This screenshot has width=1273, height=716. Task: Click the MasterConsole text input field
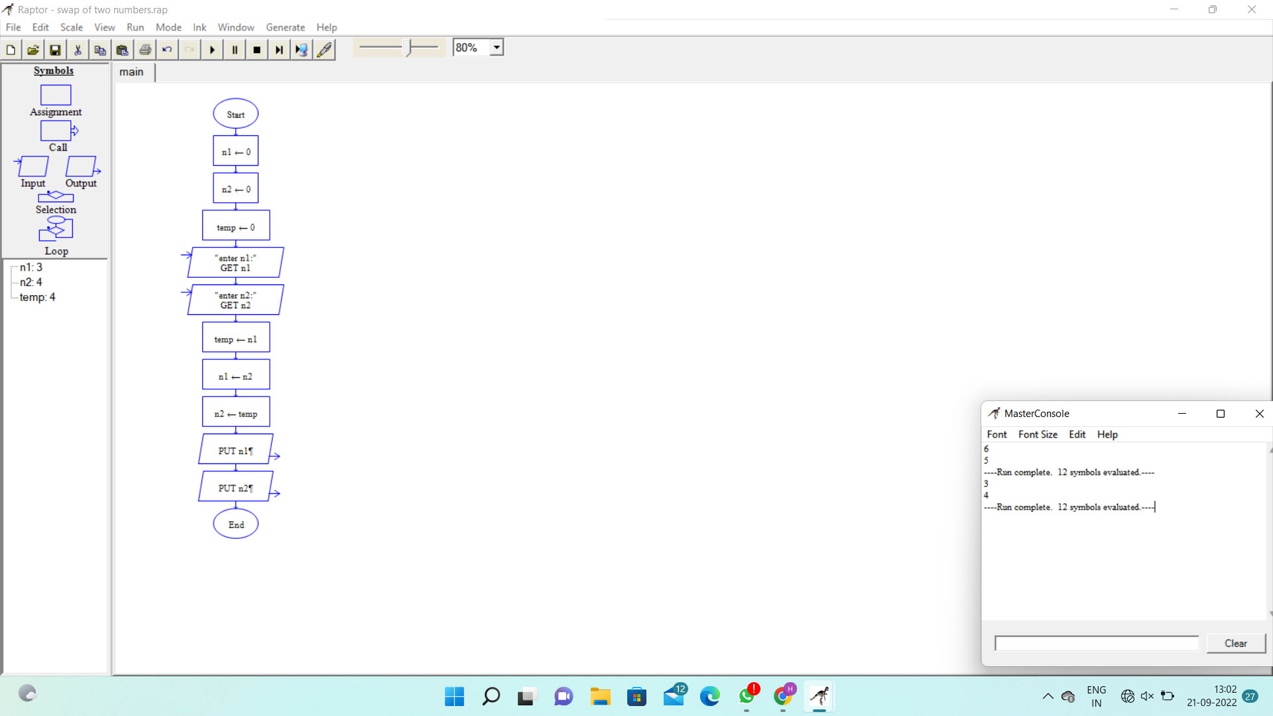coord(1097,643)
